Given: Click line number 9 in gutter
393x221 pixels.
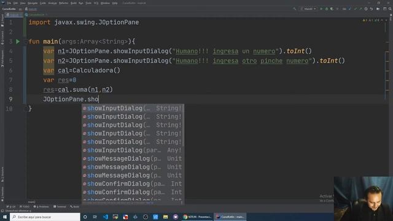Looking at the screenshot, I should coord(10,99).
